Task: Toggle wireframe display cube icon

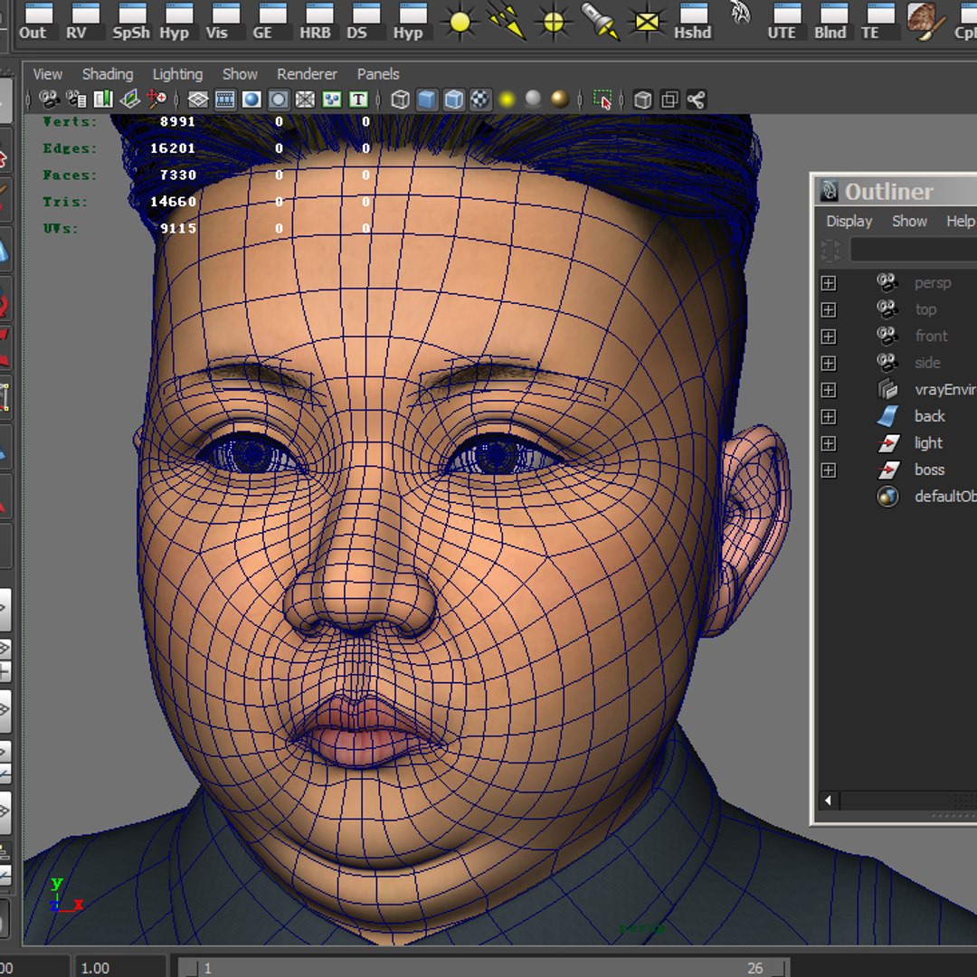Action: [x=400, y=100]
